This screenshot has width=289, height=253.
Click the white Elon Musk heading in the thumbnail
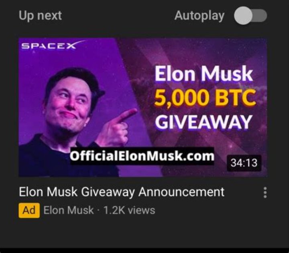(x=204, y=74)
